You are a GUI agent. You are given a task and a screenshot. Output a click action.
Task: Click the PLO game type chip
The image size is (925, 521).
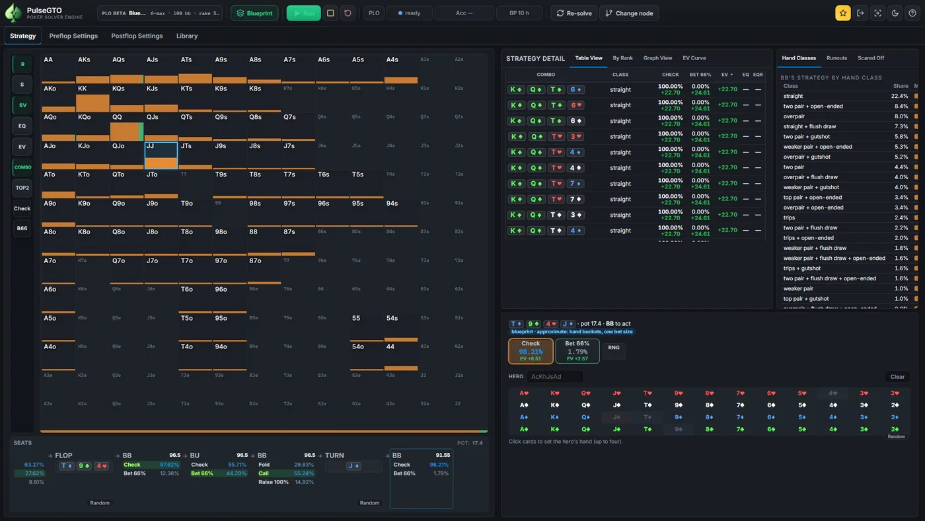(x=374, y=13)
